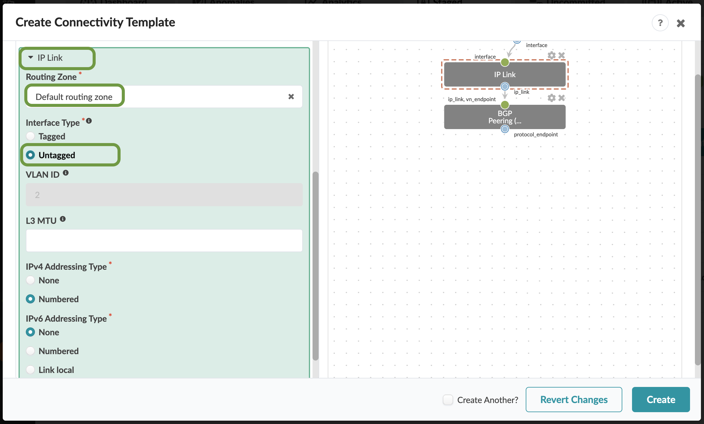
Task: Choose IPv6 Link local addressing
Action: coord(30,370)
